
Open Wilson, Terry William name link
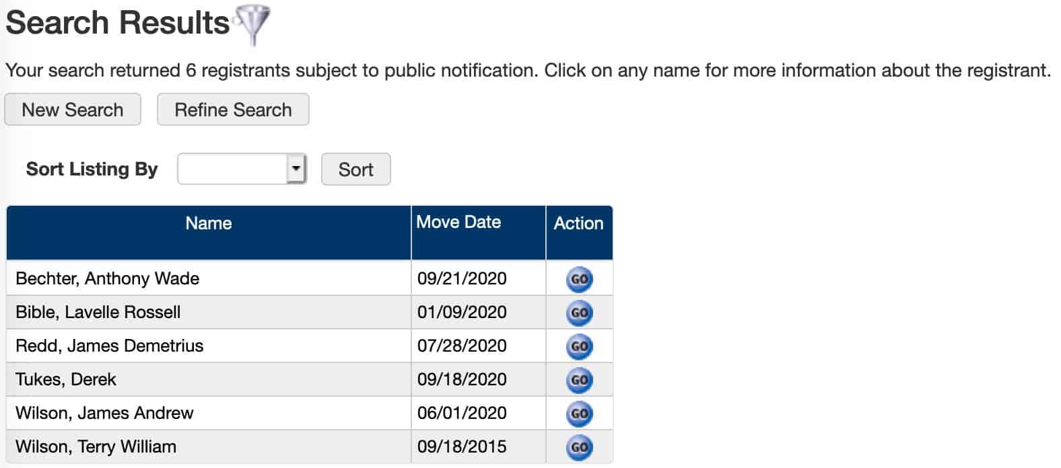tap(96, 446)
